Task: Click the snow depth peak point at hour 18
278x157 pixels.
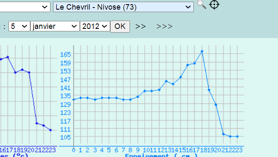Action: [202, 51]
